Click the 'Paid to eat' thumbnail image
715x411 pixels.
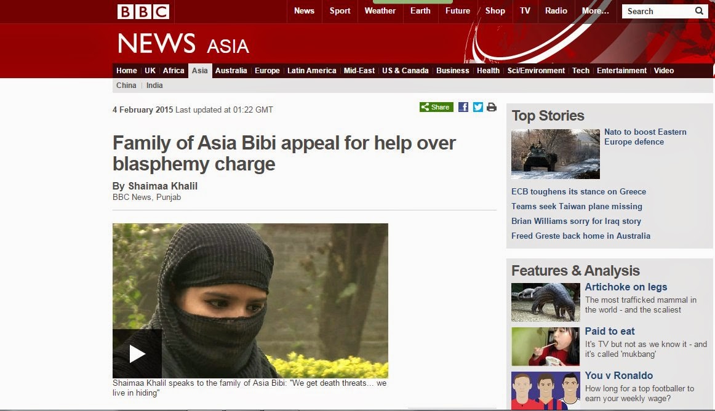545,346
